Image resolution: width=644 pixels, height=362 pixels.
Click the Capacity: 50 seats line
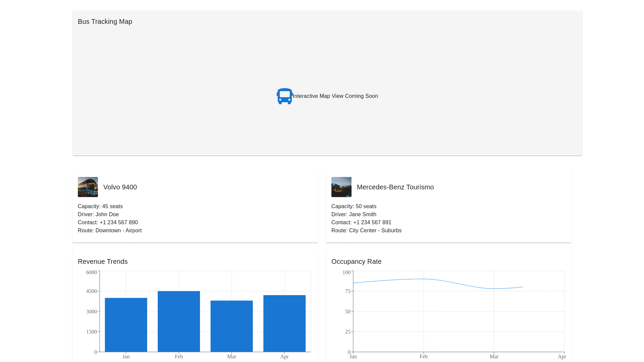pyautogui.click(x=354, y=206)
